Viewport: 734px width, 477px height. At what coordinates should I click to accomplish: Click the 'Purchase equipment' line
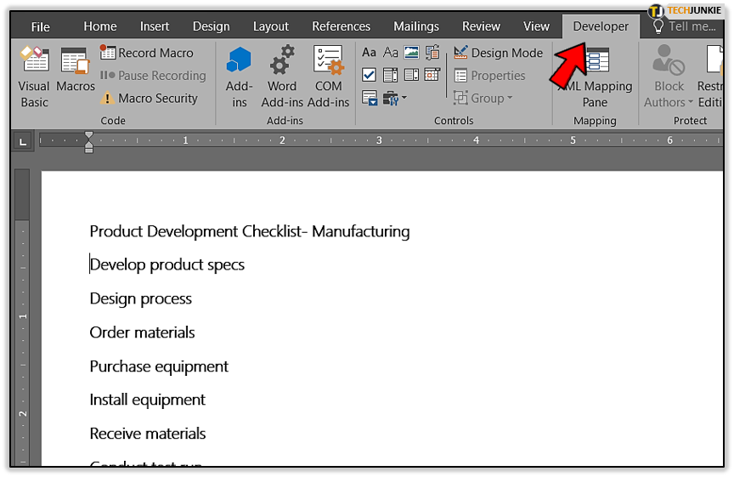click(159, 366)
